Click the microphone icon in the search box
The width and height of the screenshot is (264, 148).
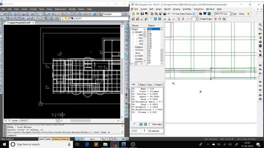coord(69,144)
